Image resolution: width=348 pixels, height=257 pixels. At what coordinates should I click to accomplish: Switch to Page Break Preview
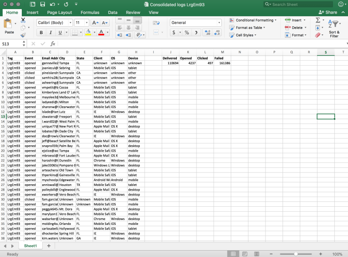(256, 254)
